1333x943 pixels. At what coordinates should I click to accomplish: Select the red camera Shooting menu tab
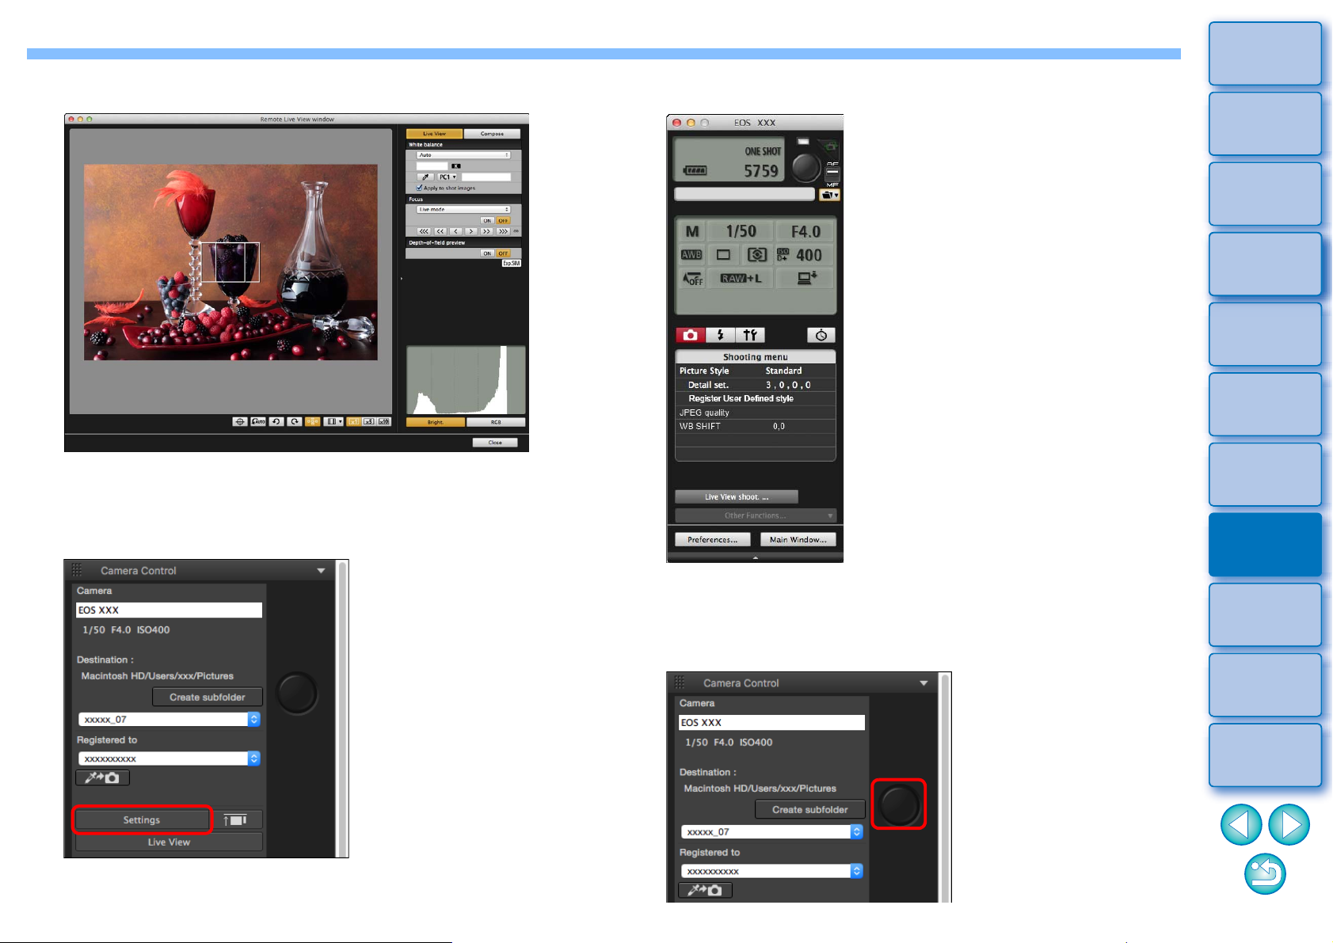691,335
